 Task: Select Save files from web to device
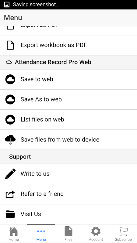coord(68,140)
